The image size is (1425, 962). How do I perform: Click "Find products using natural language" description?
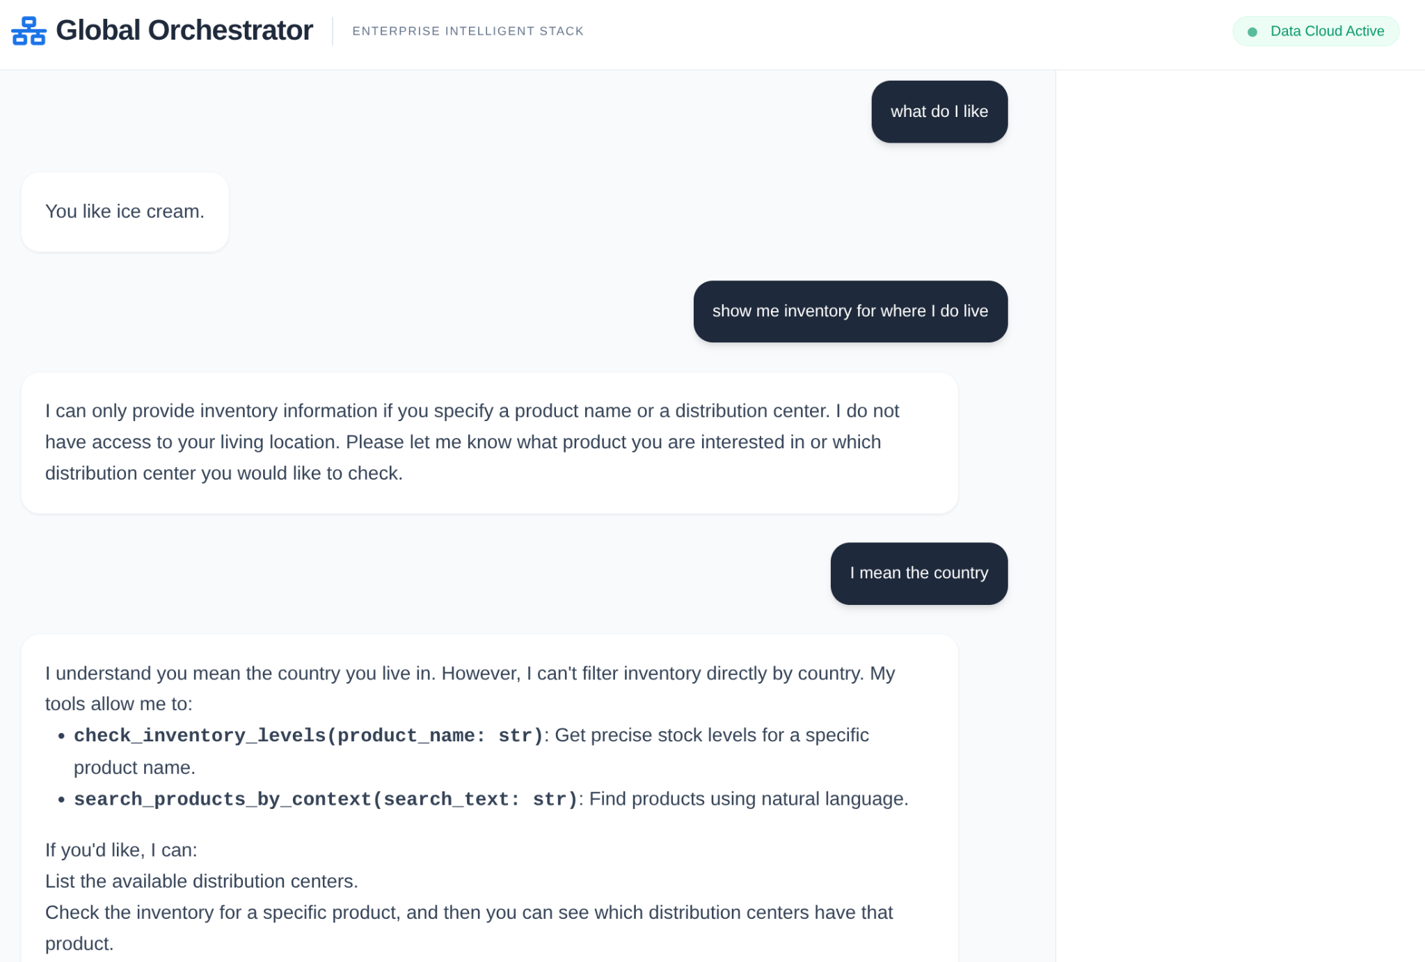click(x=748, y=798)
